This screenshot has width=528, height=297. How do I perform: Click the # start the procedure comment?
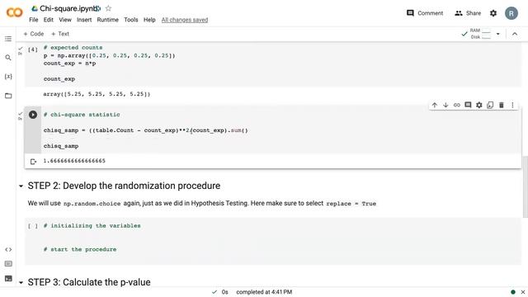[x=80, y=249]
